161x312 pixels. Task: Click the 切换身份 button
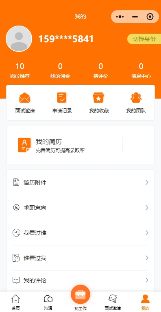[x=144, y=39]
